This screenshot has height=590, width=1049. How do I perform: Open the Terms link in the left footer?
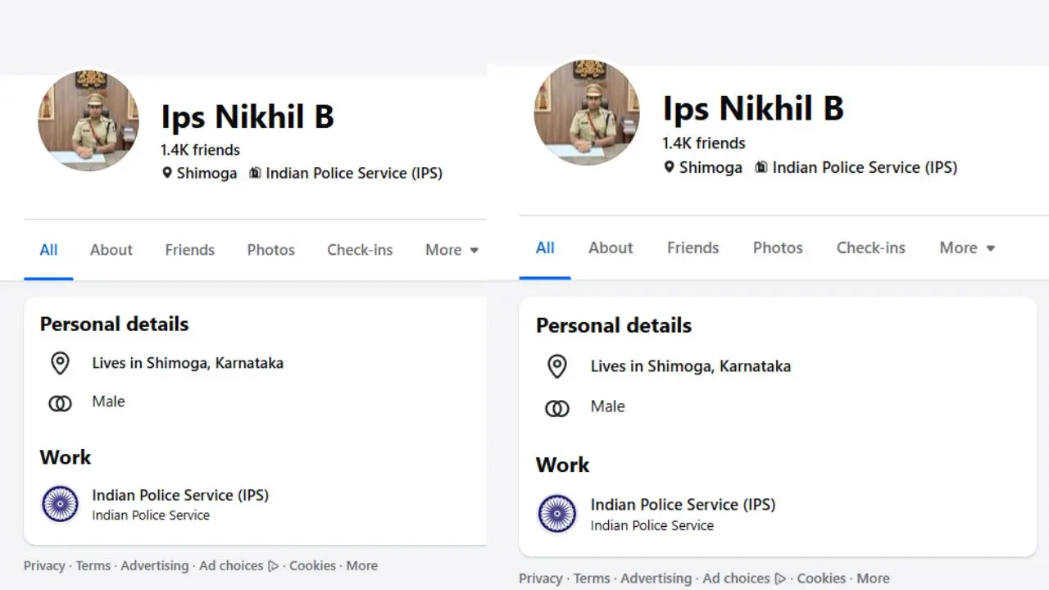pyautogui.click(x=94, y=565)
